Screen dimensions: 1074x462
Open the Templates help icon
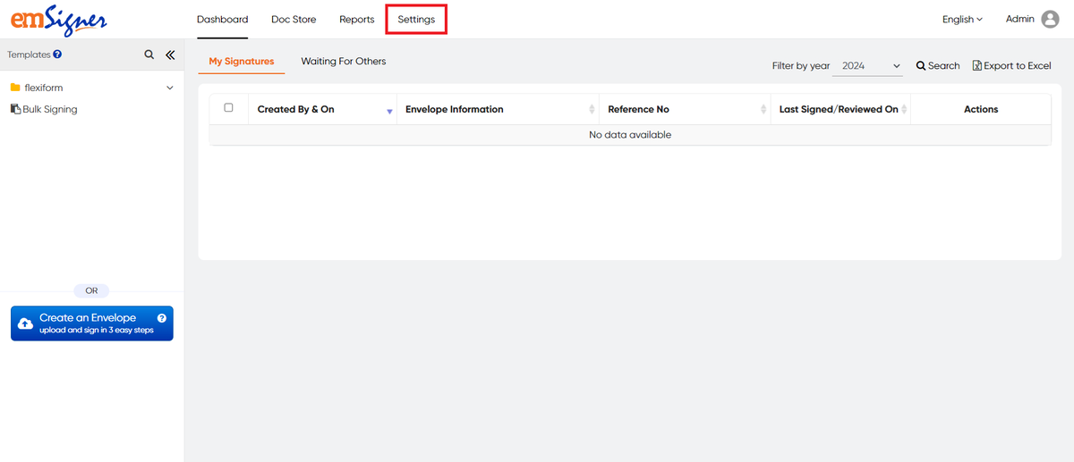pyautogui.click(x=57, y=55)
